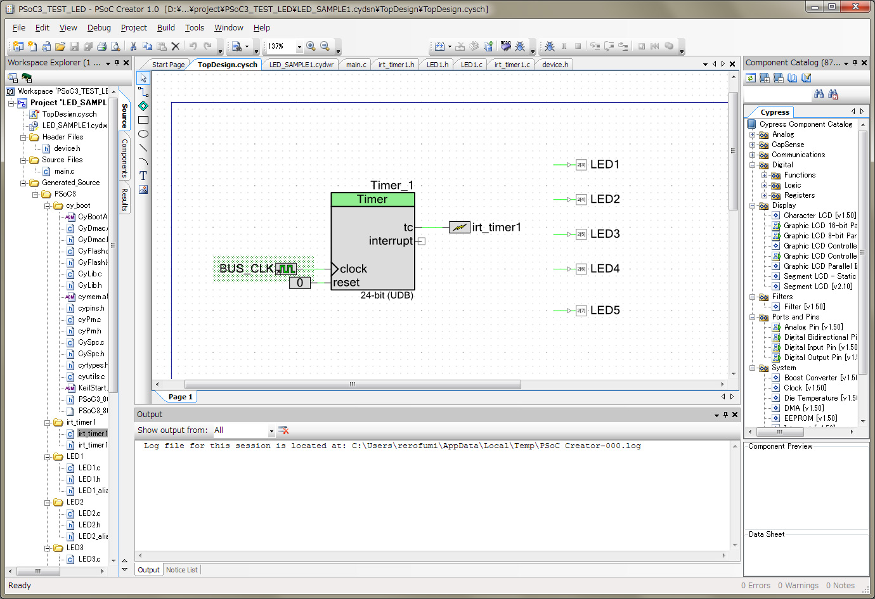Zoom out with the magnifier minus icon
875x599 pixels.
click(x=325, y=46)
